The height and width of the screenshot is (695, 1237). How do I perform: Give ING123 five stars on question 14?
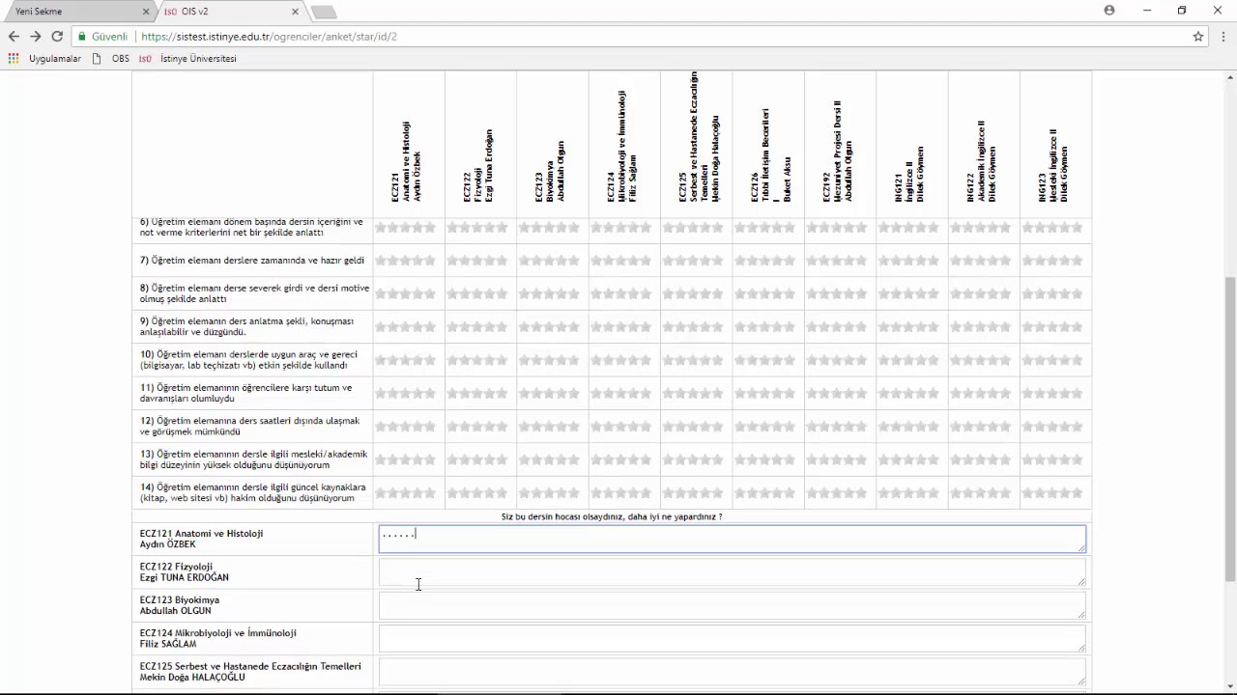coord(1077,493)
